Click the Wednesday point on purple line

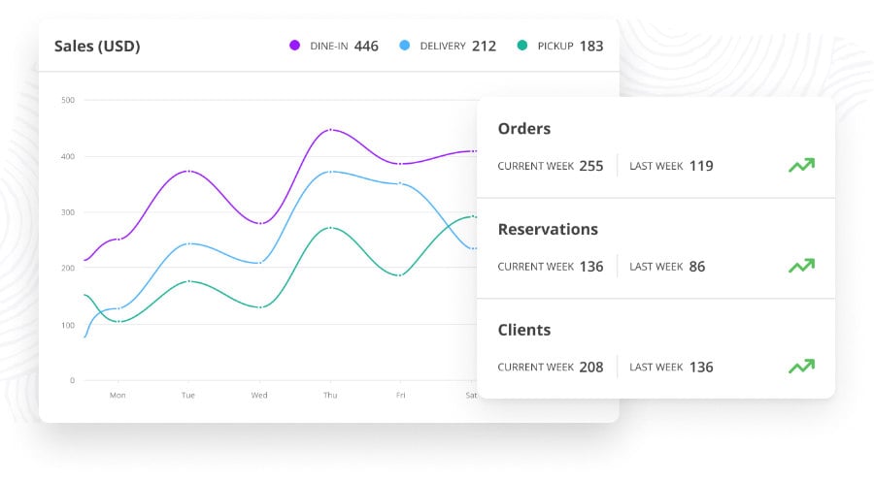[x=259, y=223]
